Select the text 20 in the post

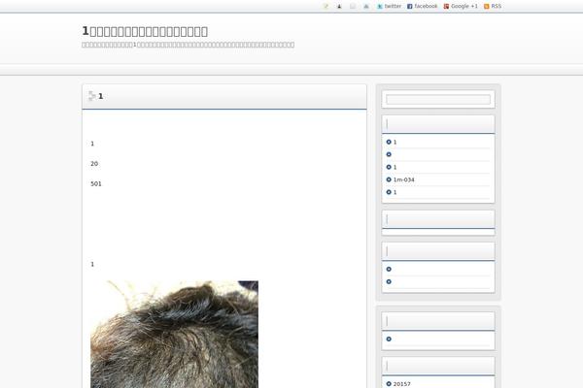click(x=94, y=164)
